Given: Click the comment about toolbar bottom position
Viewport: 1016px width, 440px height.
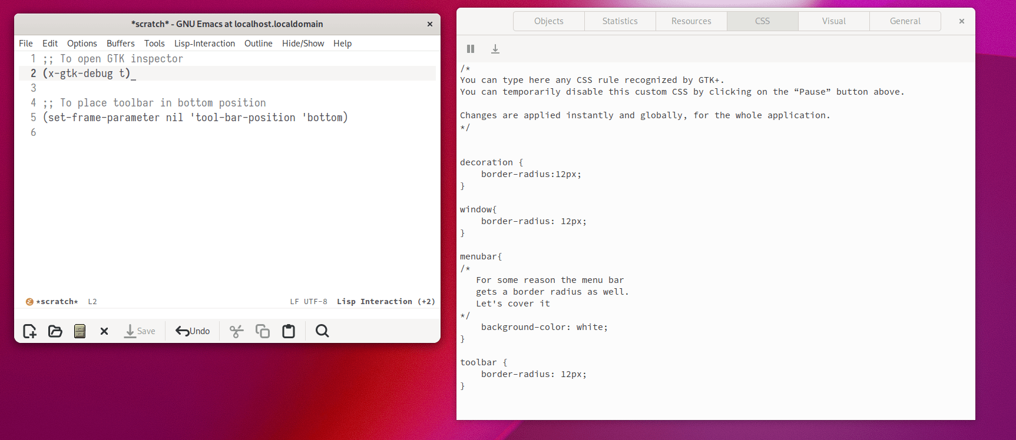Looking at the screenshot, I should (x=154, y=103).
